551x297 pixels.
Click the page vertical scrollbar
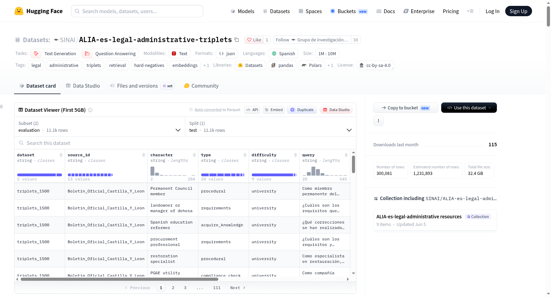tap(548, 16)
